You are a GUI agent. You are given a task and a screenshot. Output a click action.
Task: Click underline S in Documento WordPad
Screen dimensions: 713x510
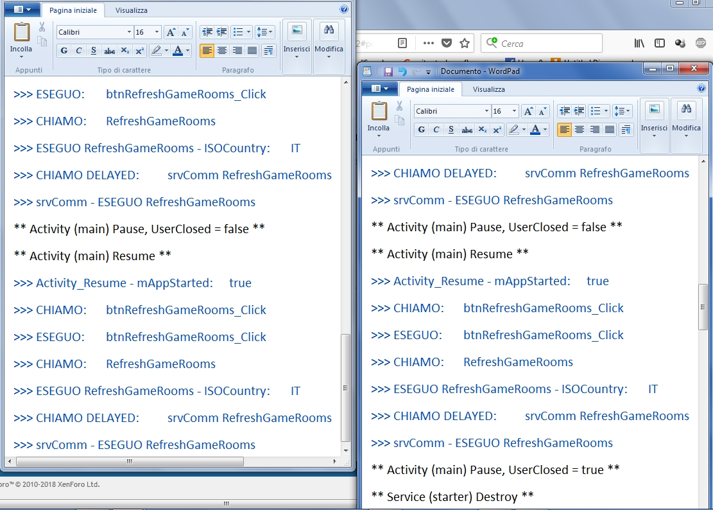(451, 130)
